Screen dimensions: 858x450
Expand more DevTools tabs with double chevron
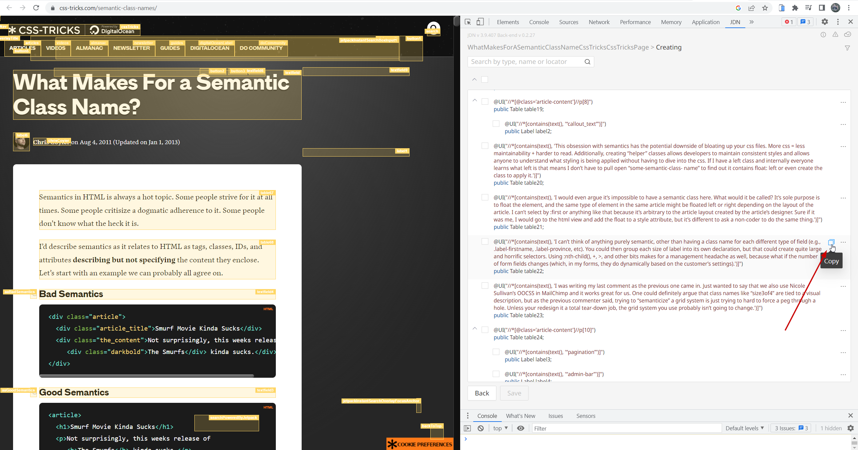751,22
